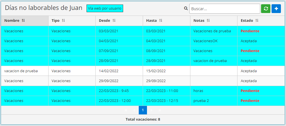Click Pendiente status in 03/03/2021 row

[x=250, y=31]
